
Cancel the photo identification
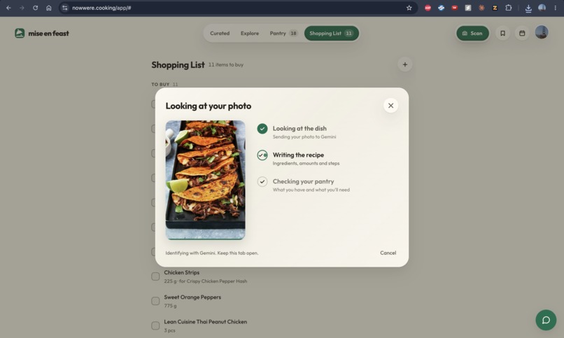click(x=388, y=253)
